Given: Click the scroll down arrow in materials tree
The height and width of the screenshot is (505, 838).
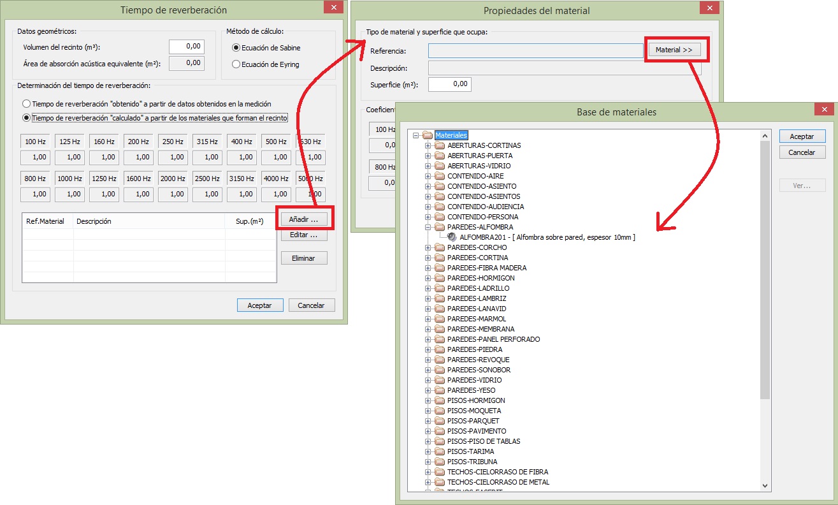Looking at the screenshot, I should (765, 486).
